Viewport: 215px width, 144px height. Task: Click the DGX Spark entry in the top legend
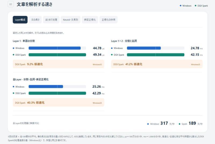click(201, 6)
